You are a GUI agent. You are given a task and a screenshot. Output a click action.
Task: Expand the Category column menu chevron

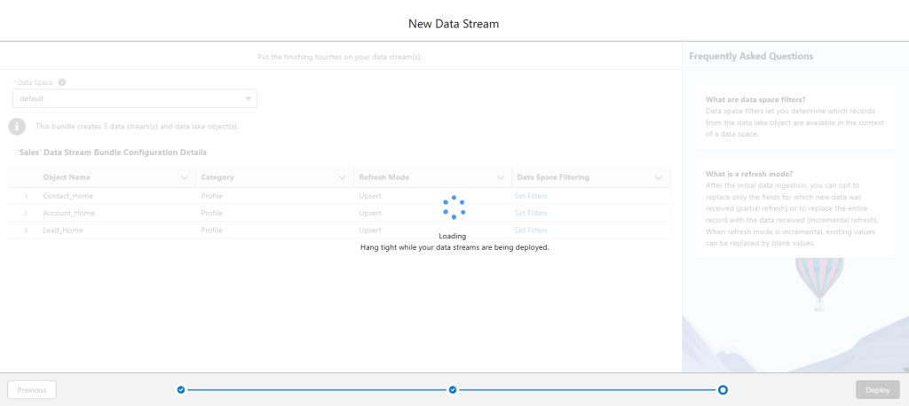point(343,177)
